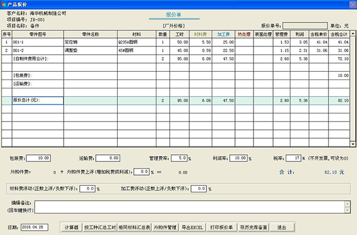
Task: Click the 材料 column header
Action: coord(137,34)
